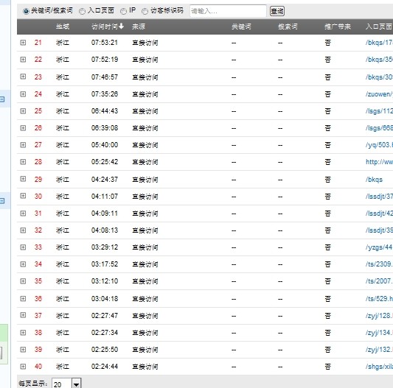
Task: Click plus icon on row 40
Action: click(23, 367)
